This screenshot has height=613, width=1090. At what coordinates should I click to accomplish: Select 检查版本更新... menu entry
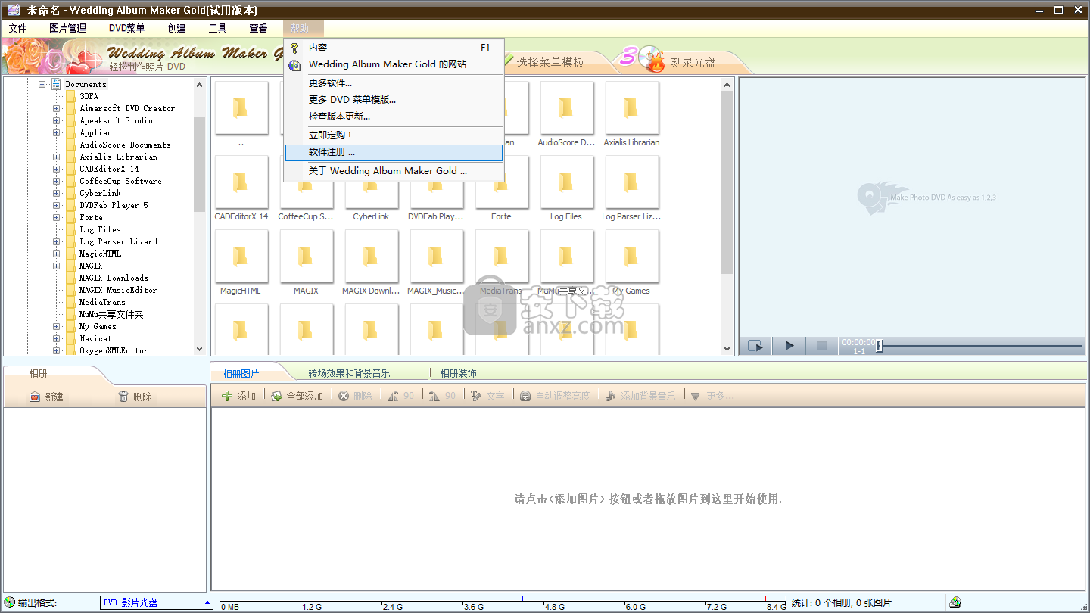tap(394, 117)
